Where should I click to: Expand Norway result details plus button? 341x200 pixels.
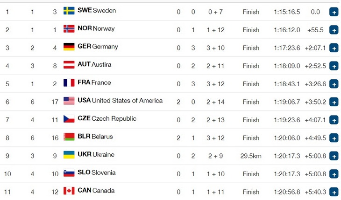[x=334, y=30]
